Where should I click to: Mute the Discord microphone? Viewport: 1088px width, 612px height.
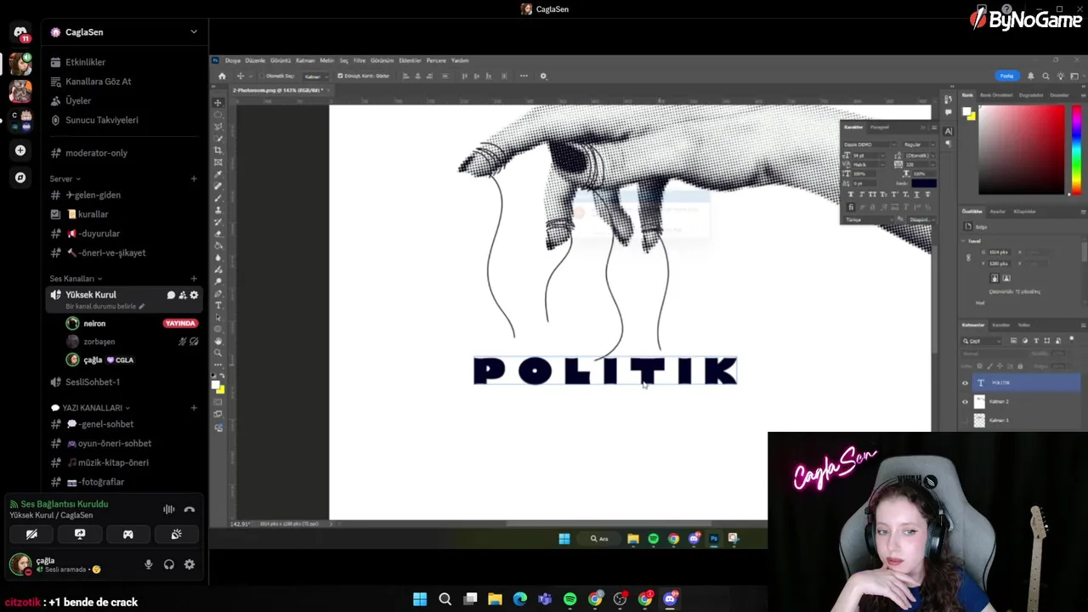[x=149, y=564]
